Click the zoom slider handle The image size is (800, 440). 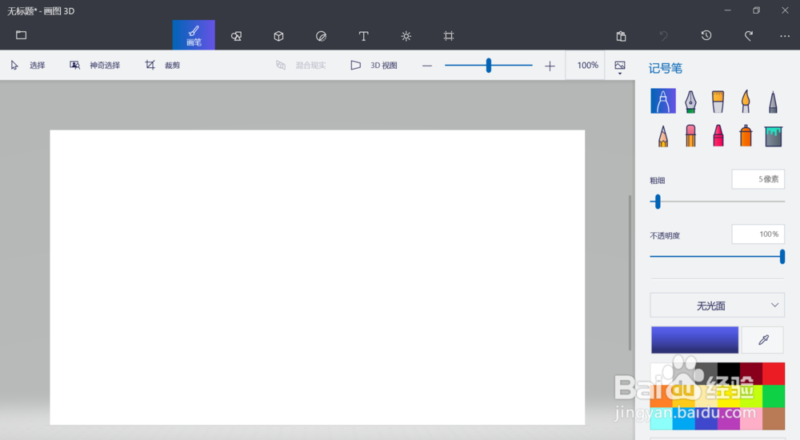(x=488, y=66)
